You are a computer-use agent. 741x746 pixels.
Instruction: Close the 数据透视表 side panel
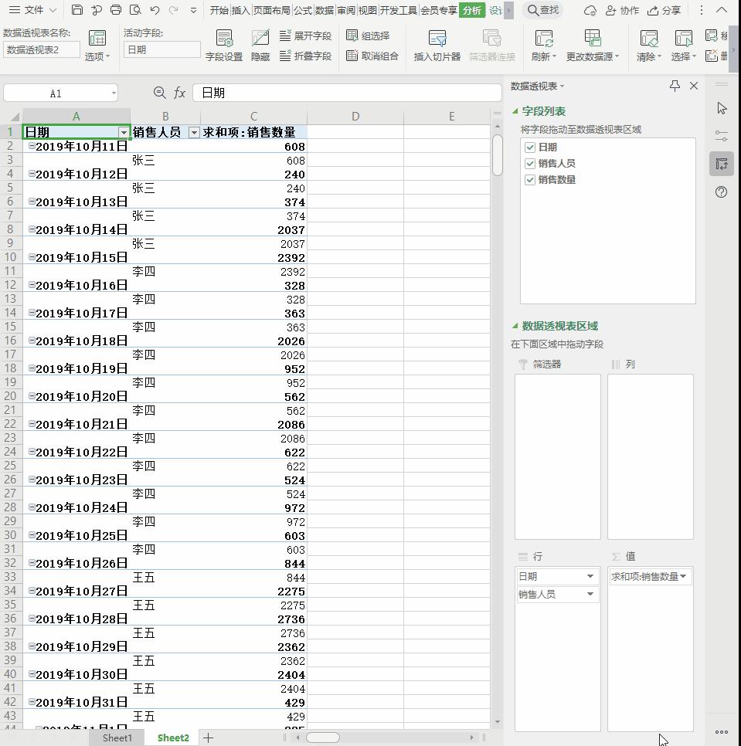click(694, 86)
